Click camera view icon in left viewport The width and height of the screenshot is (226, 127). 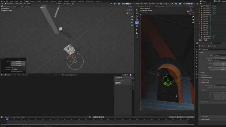[132, 23]
